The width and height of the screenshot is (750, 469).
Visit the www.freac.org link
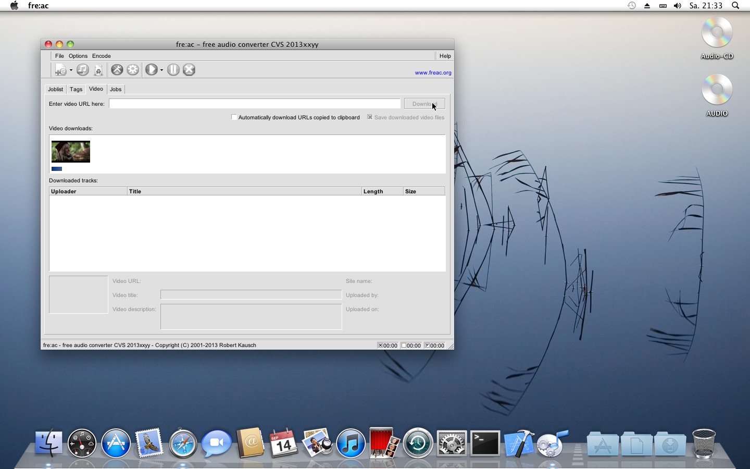pyautogui.click(x=433, y=72)
